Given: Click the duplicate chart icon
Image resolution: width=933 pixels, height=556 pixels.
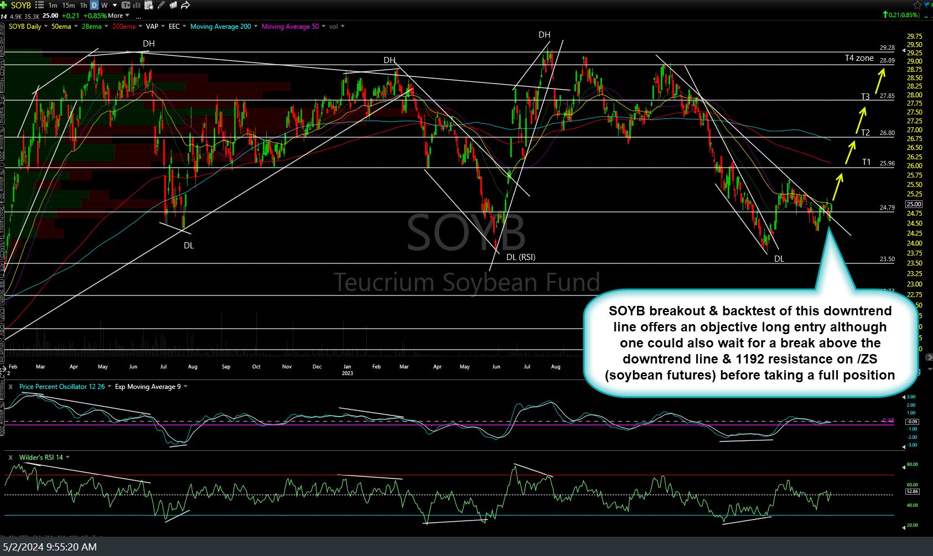Looking at the screenshot, I should 173,5.
